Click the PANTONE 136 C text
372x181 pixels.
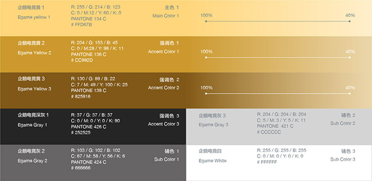[x=89, y=55]
